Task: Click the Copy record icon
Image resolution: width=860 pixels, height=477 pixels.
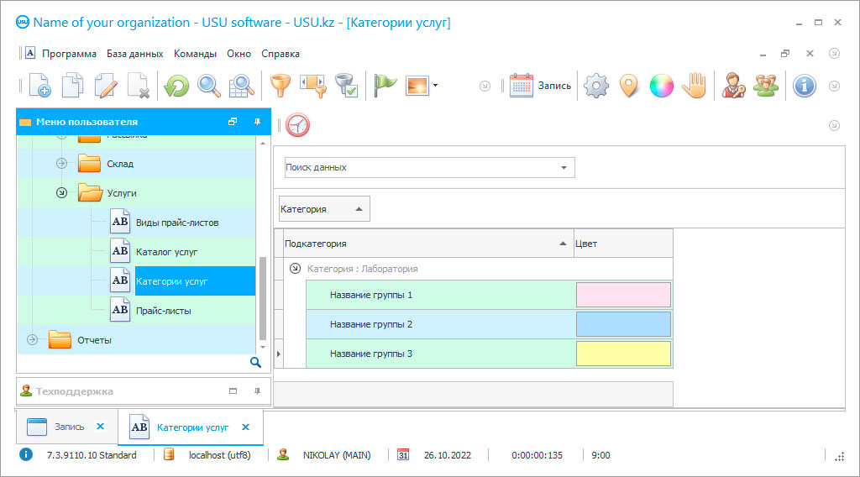Action: click(72, 86)
